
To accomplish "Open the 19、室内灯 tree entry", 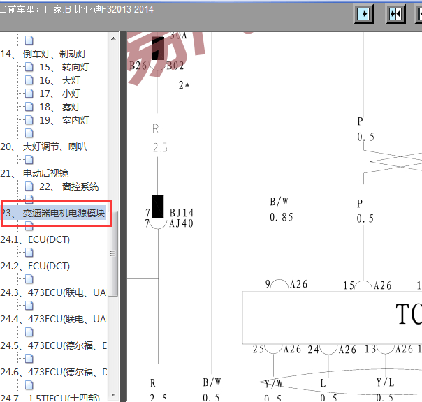I will pyautogui.click(x=64, y=120).
